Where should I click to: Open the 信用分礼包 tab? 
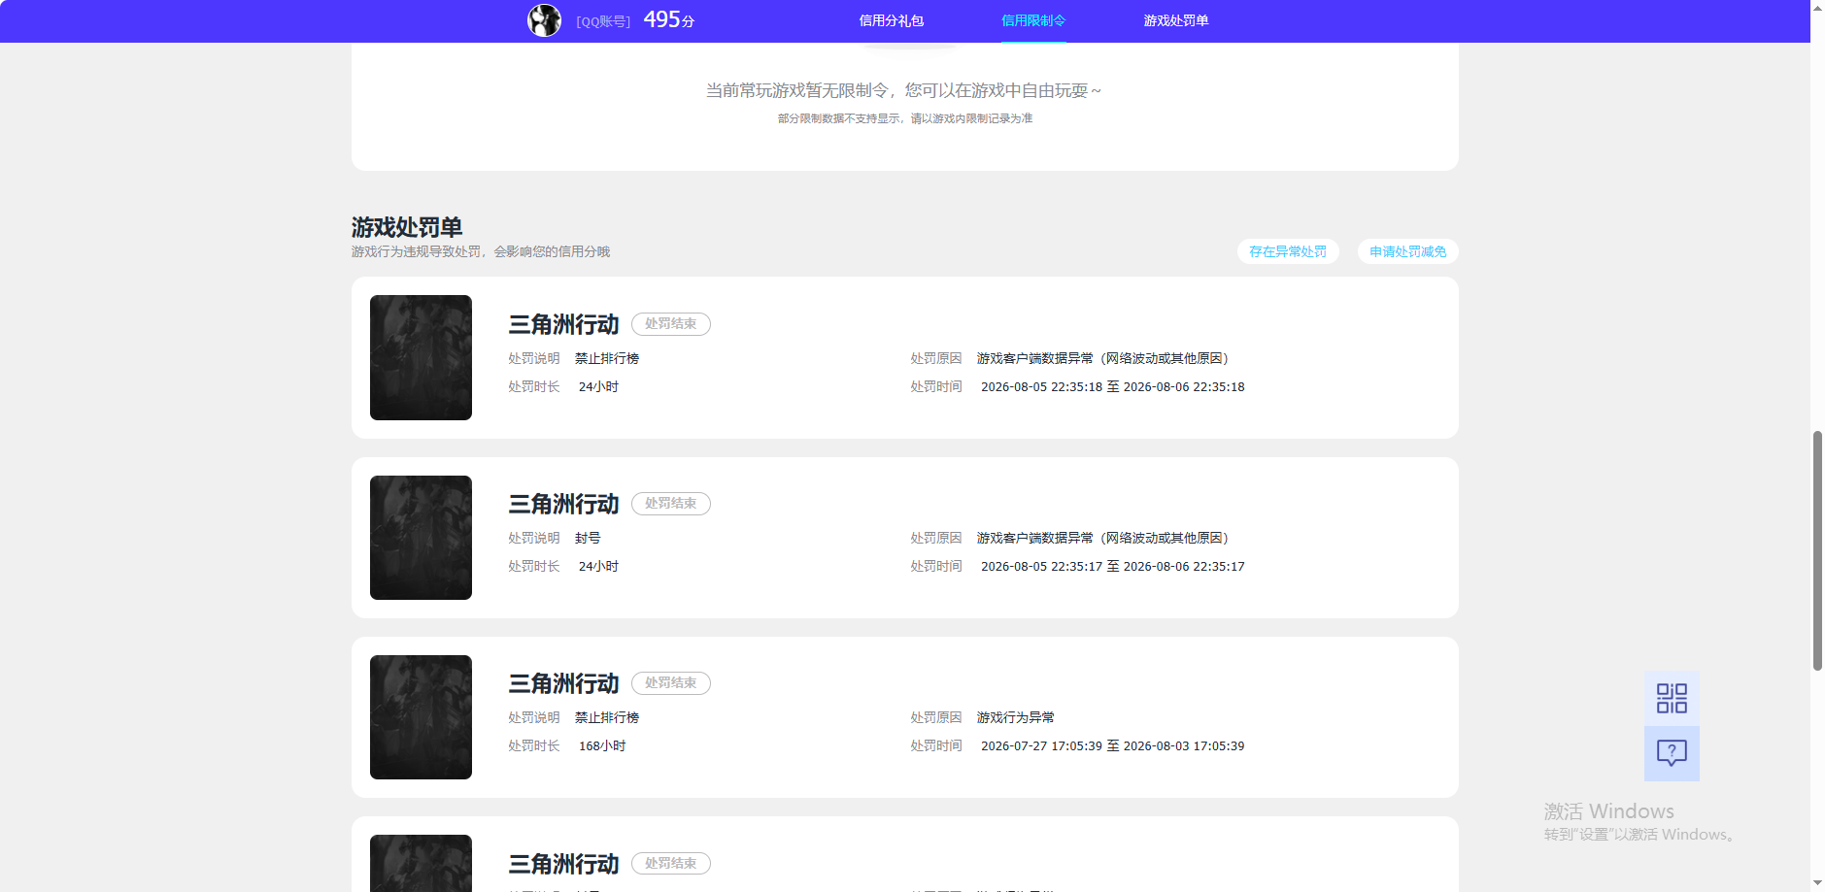tap(891, 20)
